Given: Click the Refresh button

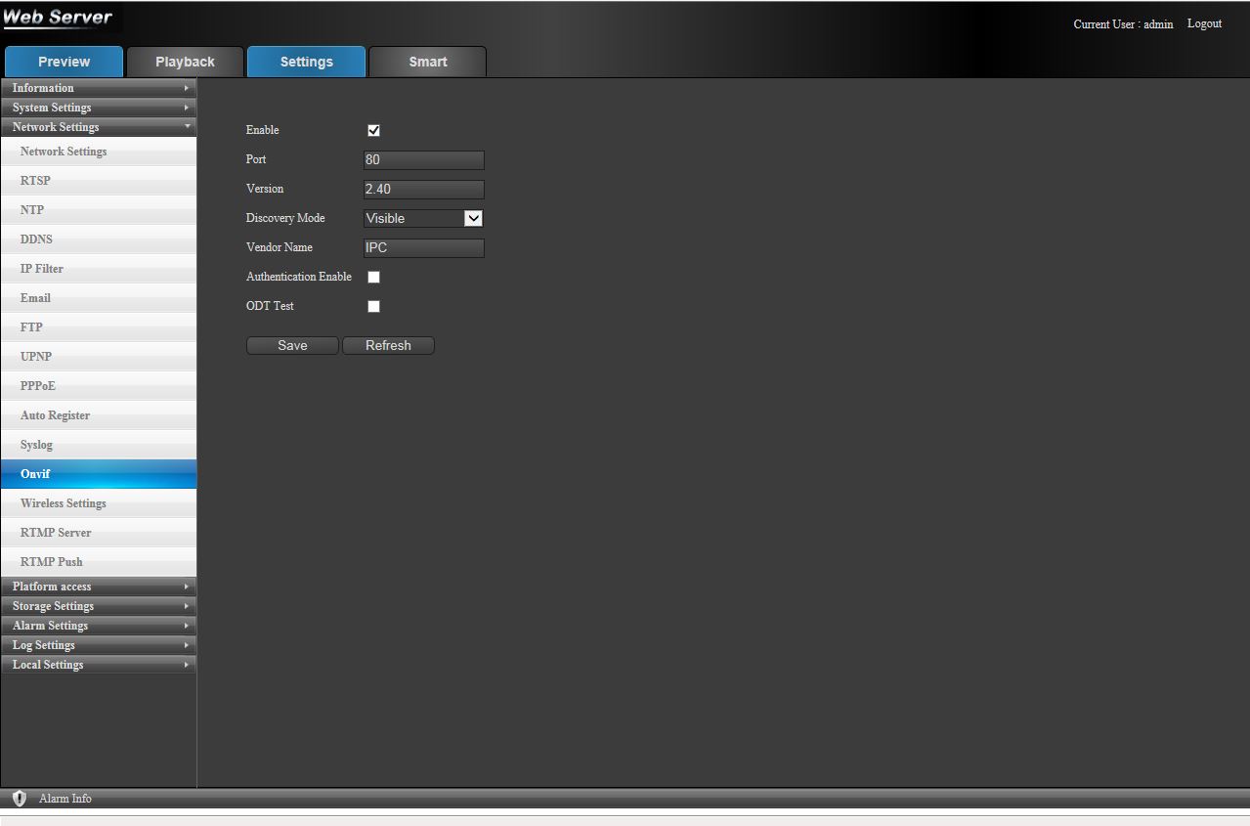Looking at the screenshot, I should click(x=388, y=346).
